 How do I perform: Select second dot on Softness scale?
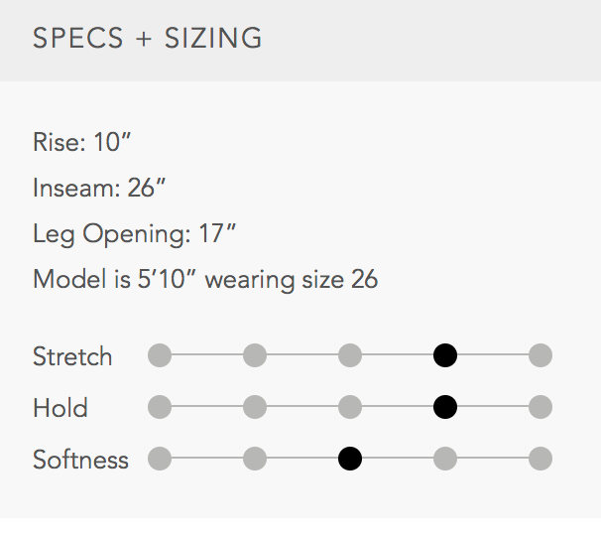pos(255,459)
